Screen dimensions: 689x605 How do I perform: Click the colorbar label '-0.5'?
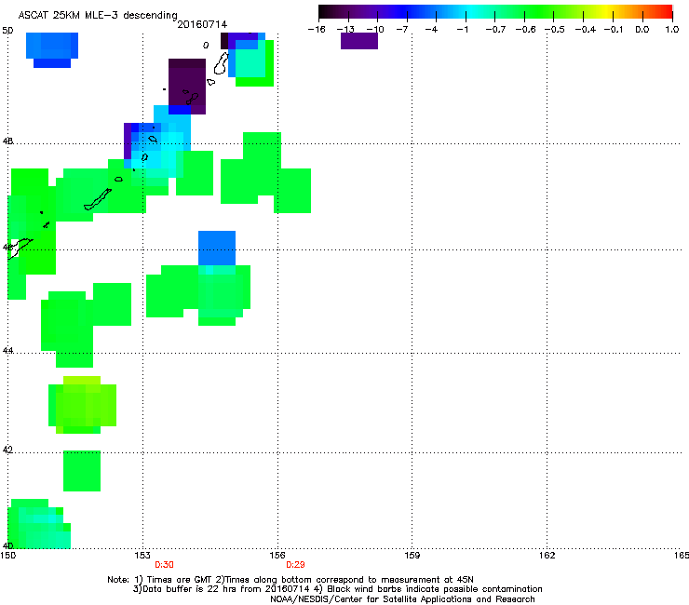click(x=555, y=30)
